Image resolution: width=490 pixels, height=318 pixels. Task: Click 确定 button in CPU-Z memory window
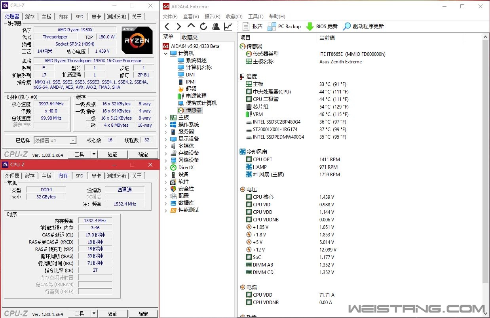tap(143, 314)
